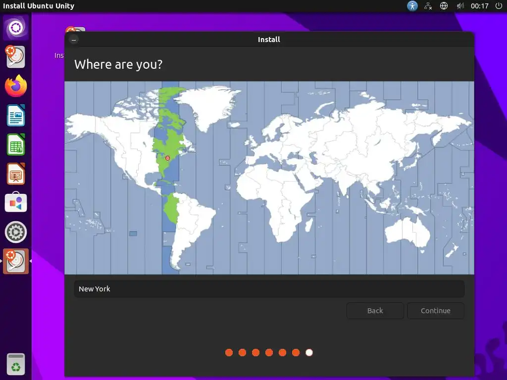
Task: Show the calendar via clock 00:17
Action: tap(479, 6)
